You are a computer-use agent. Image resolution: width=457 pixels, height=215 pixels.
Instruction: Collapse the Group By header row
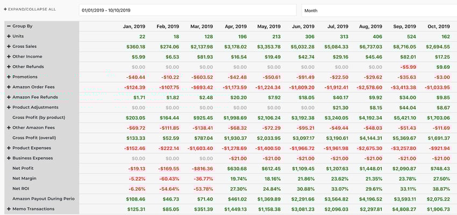coord(9,26)
